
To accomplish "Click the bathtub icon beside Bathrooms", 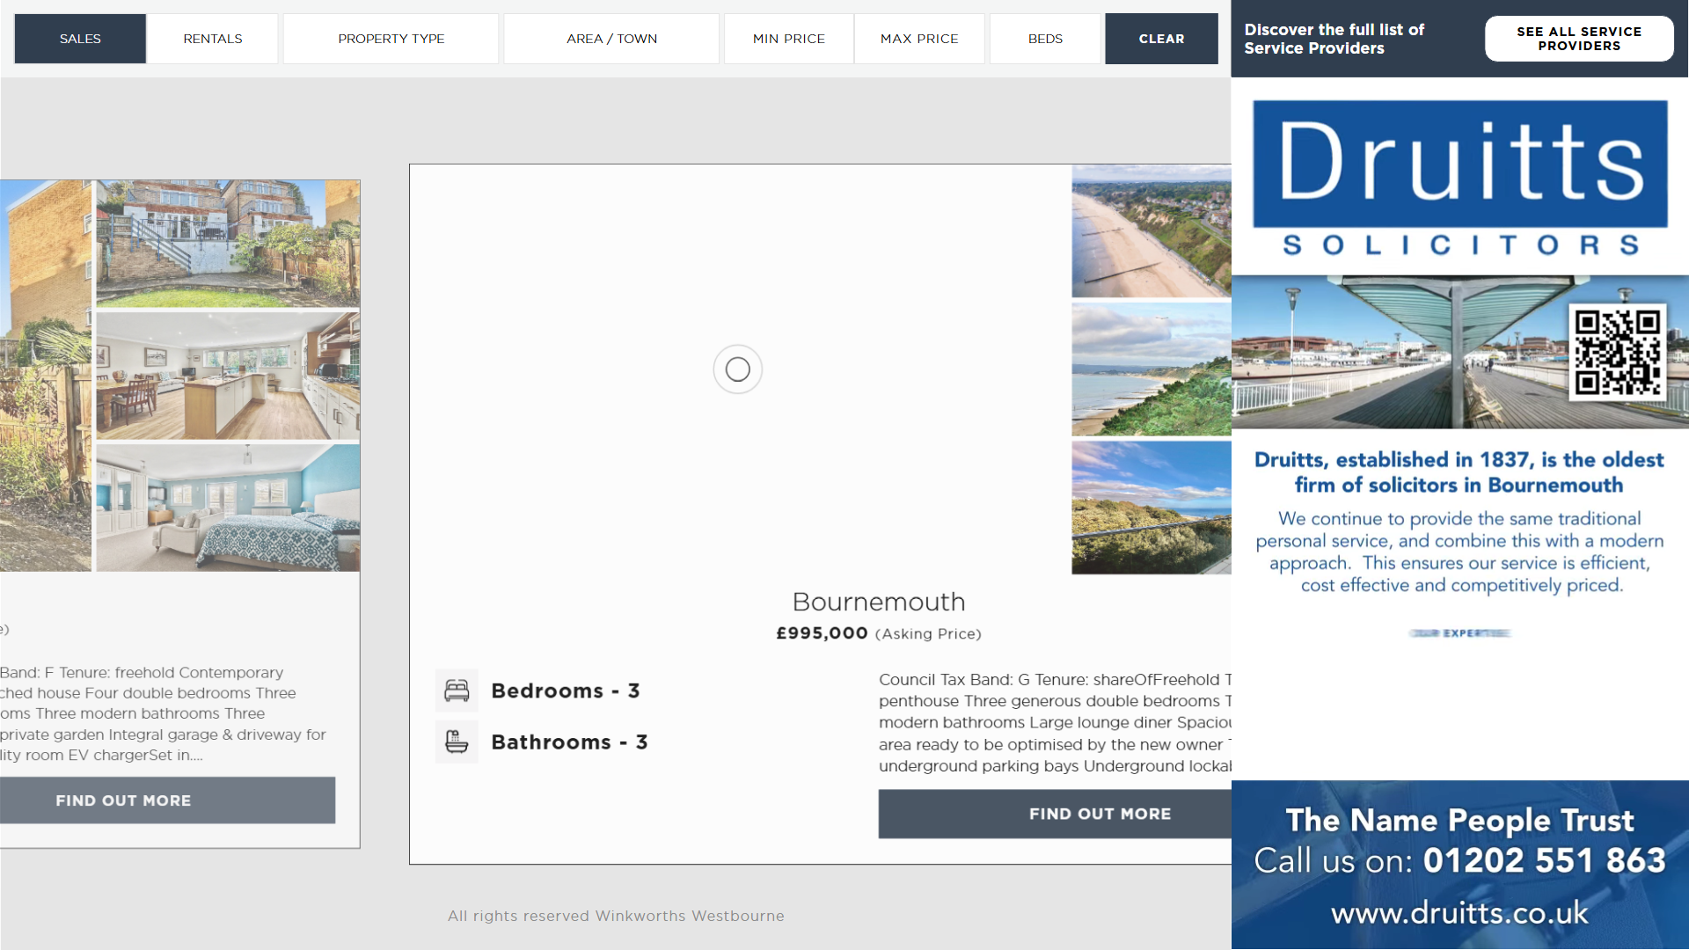I will pos(457,742).
